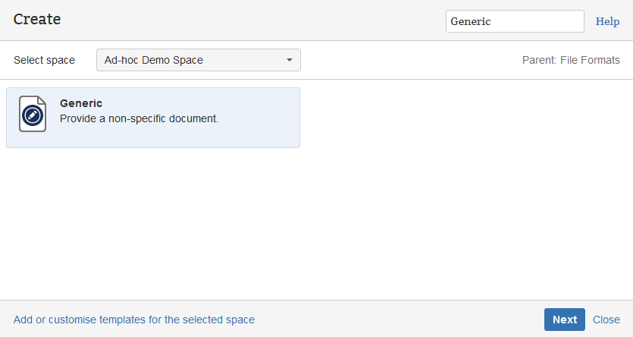Open the Help link
633x337 pixels.
607,21
